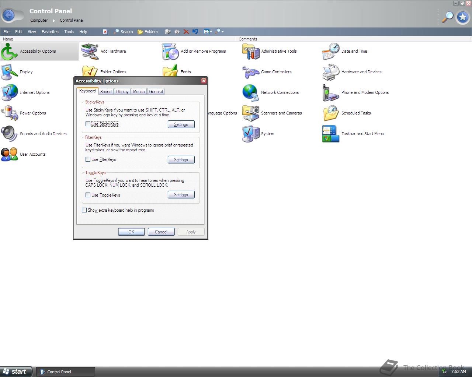Click the Move To folder toolbar icon
Viewport: 472px width, 377px height.
pos(167,32)
